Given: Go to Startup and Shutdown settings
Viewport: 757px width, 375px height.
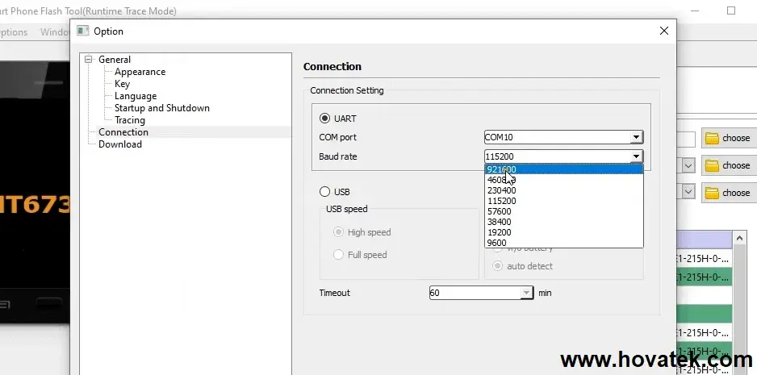Looking at the screenshot, I should tap(161, 108).
